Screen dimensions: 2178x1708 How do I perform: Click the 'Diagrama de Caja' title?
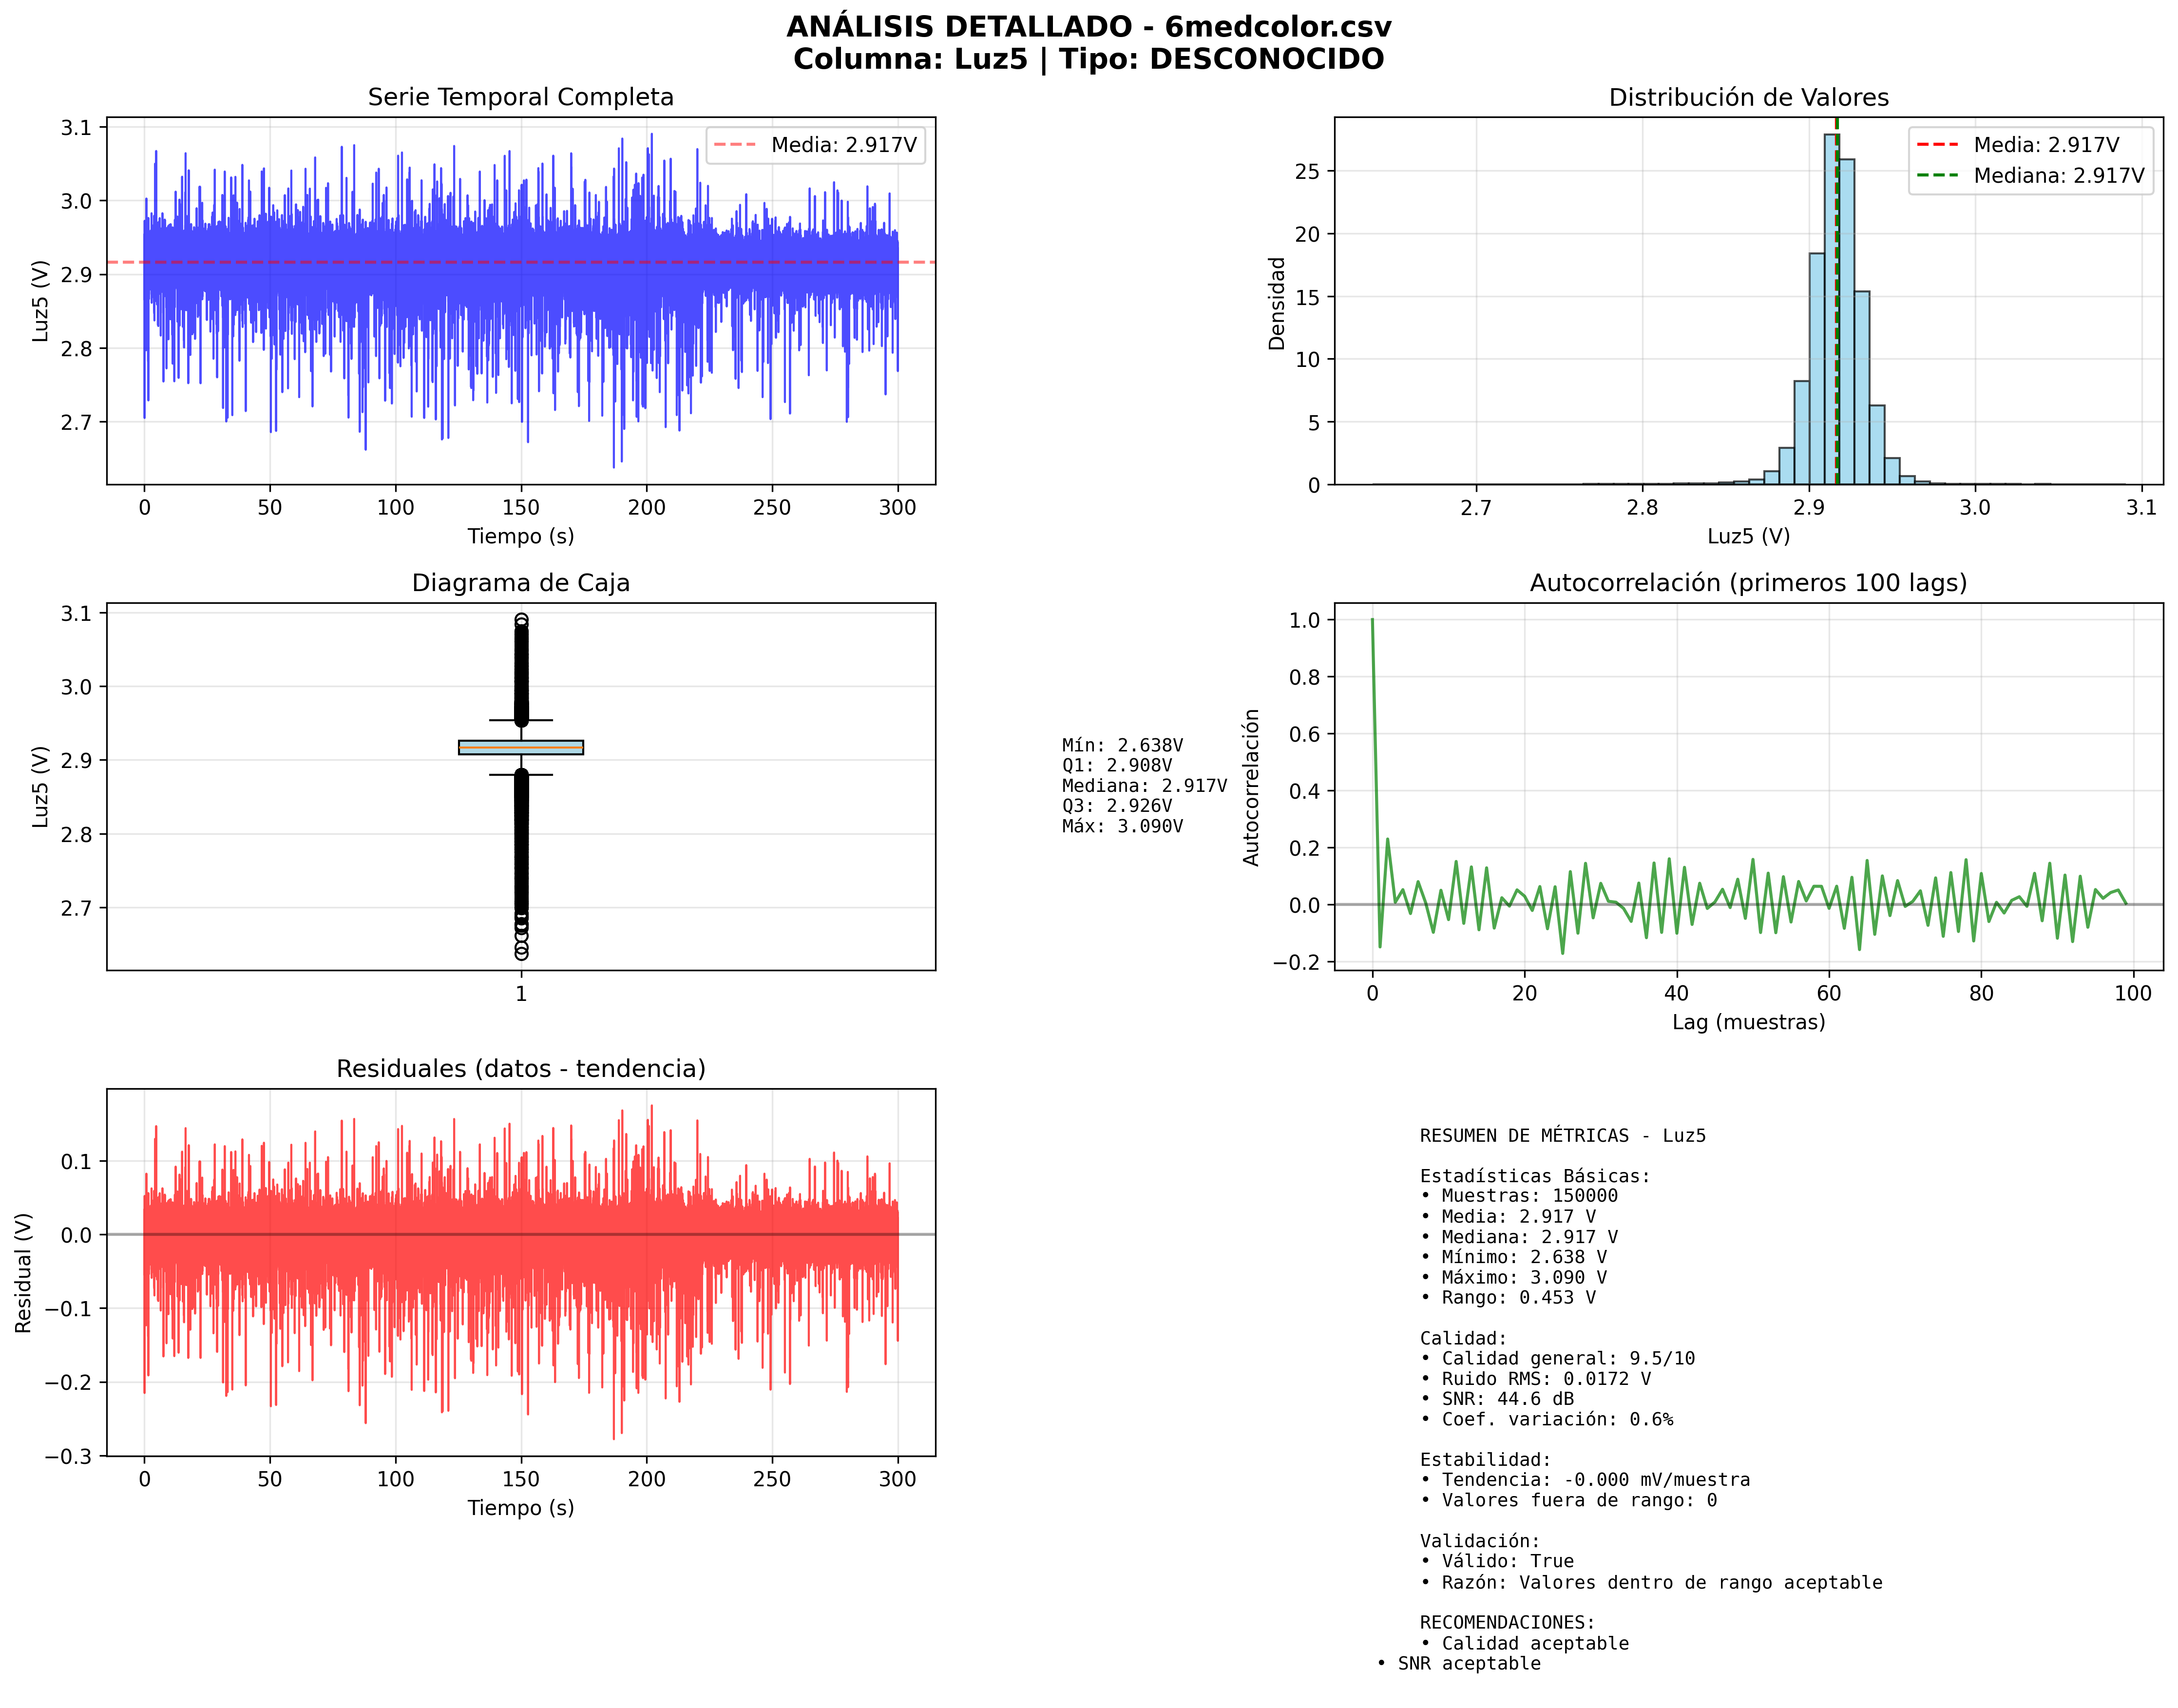tap(520, 583)
